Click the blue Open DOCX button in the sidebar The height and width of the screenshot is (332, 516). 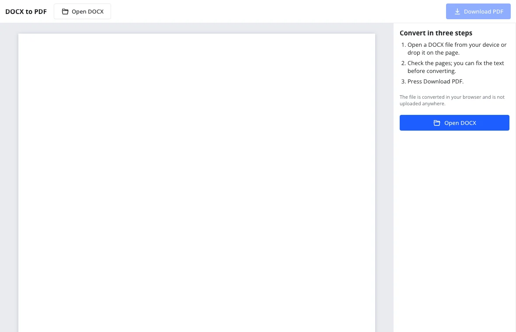point(454,123)
